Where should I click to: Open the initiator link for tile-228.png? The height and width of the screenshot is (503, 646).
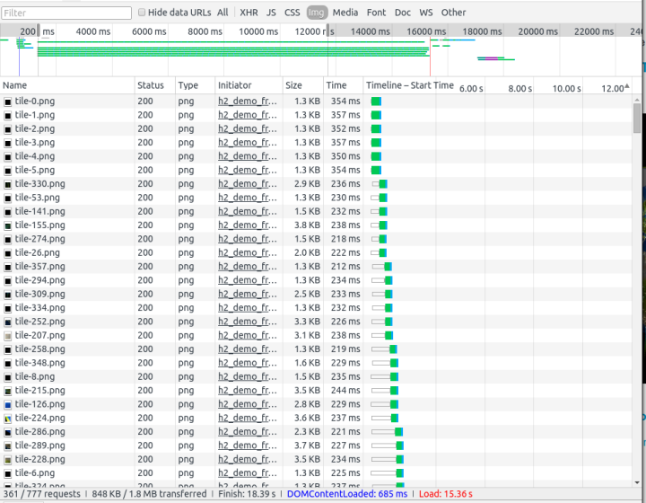tap(248, 459)
